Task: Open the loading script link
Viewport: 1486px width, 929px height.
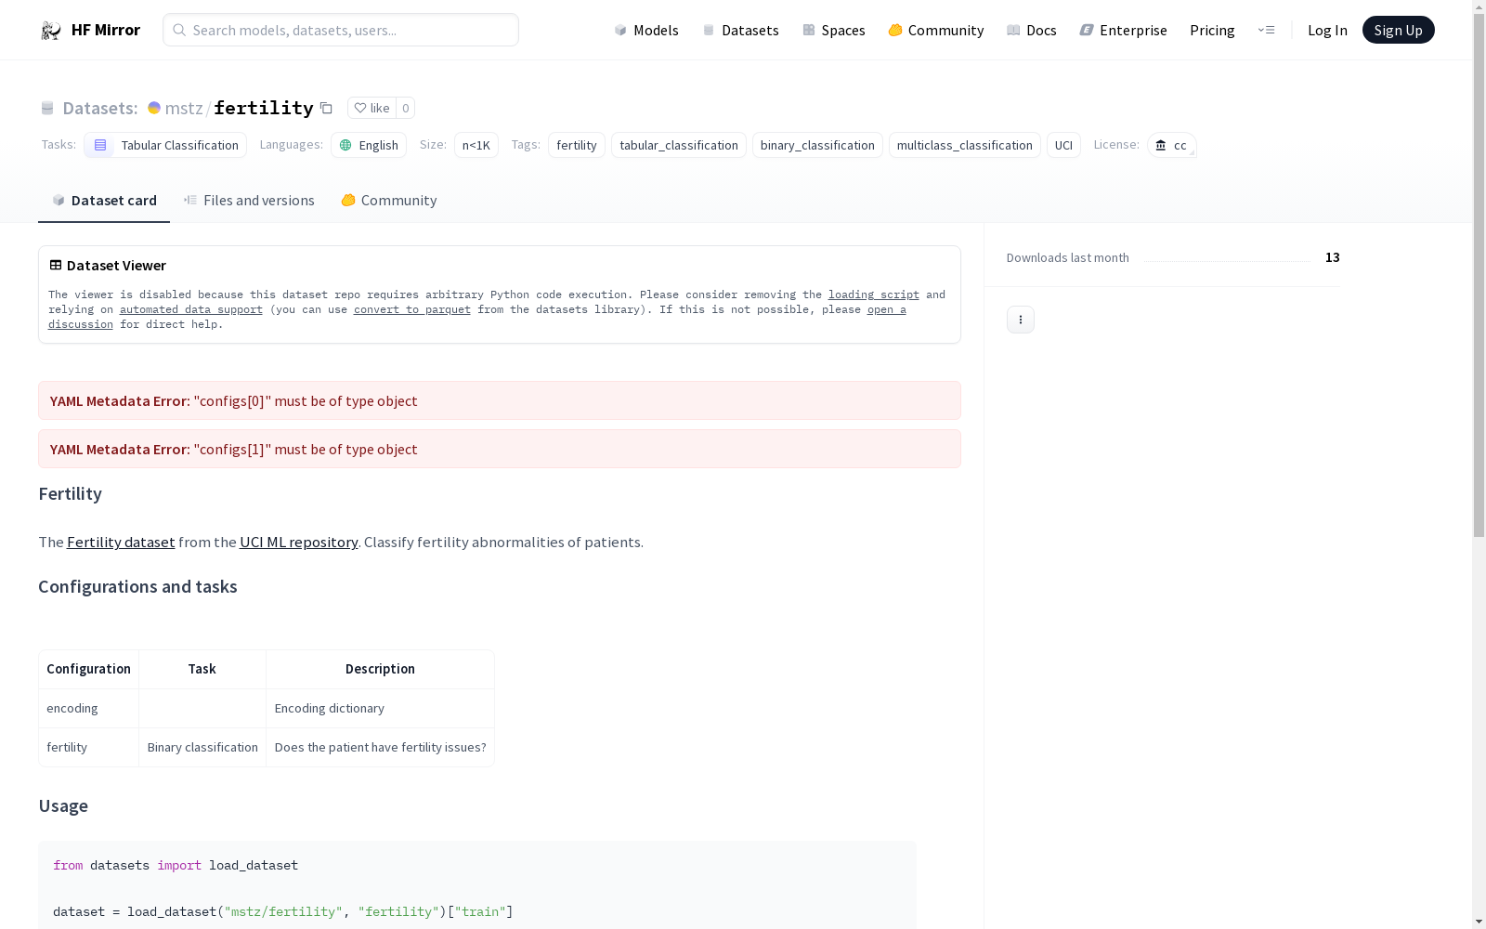Action: pyautogui.click(x=874, y=294)
